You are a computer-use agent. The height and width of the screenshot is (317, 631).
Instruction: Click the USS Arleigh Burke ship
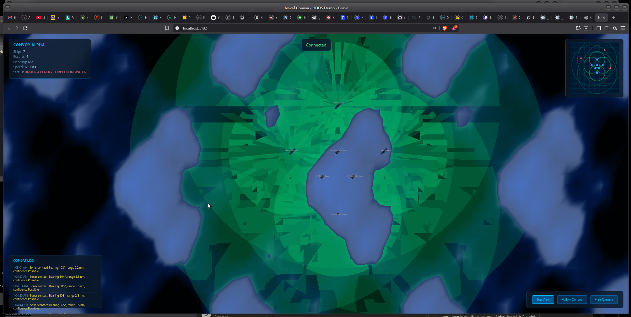(x=338, y=214)
